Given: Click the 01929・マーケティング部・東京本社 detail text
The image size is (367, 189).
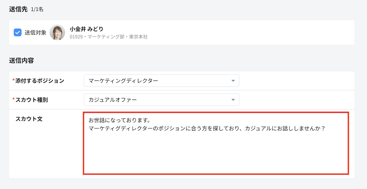Looking at the screenshot, I should (109, 37).
